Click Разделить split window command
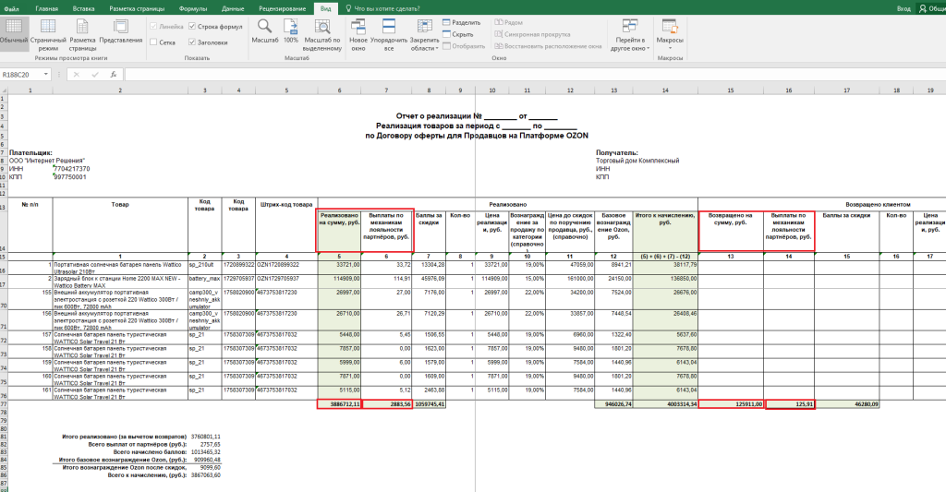This screenshot has height=492, width=946. point(462,22)
